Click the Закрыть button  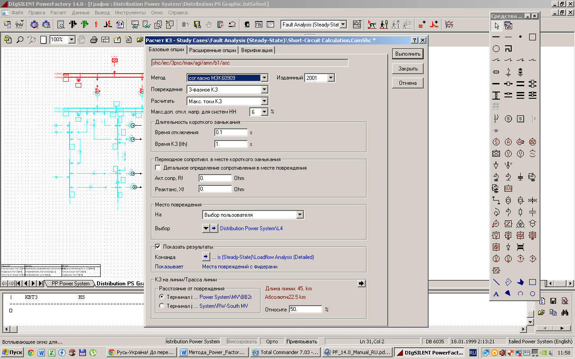(408, 69)
